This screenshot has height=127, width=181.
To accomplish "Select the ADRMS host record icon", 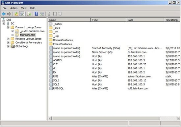I will [x=51, y=60].
